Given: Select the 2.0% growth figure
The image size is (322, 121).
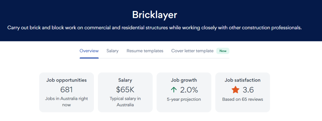Looking at the screenshot, I should pos(189,90).
